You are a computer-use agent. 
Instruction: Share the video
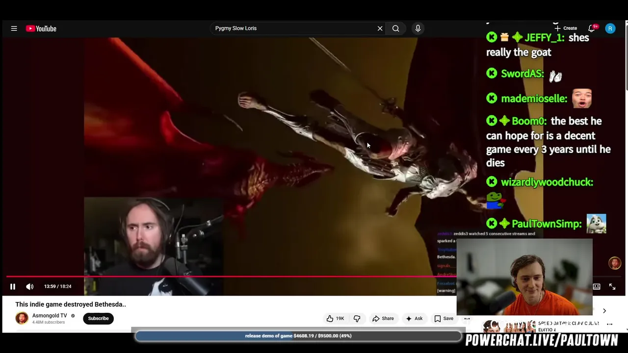(x=383, y=319)
